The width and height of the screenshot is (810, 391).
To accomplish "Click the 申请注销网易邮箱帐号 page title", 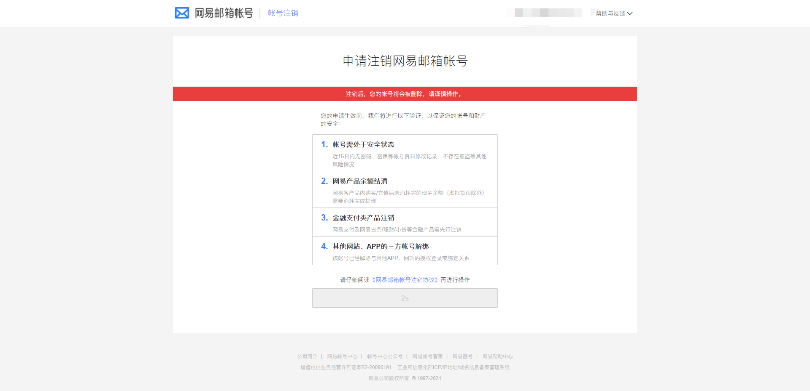I will [405, 61].
